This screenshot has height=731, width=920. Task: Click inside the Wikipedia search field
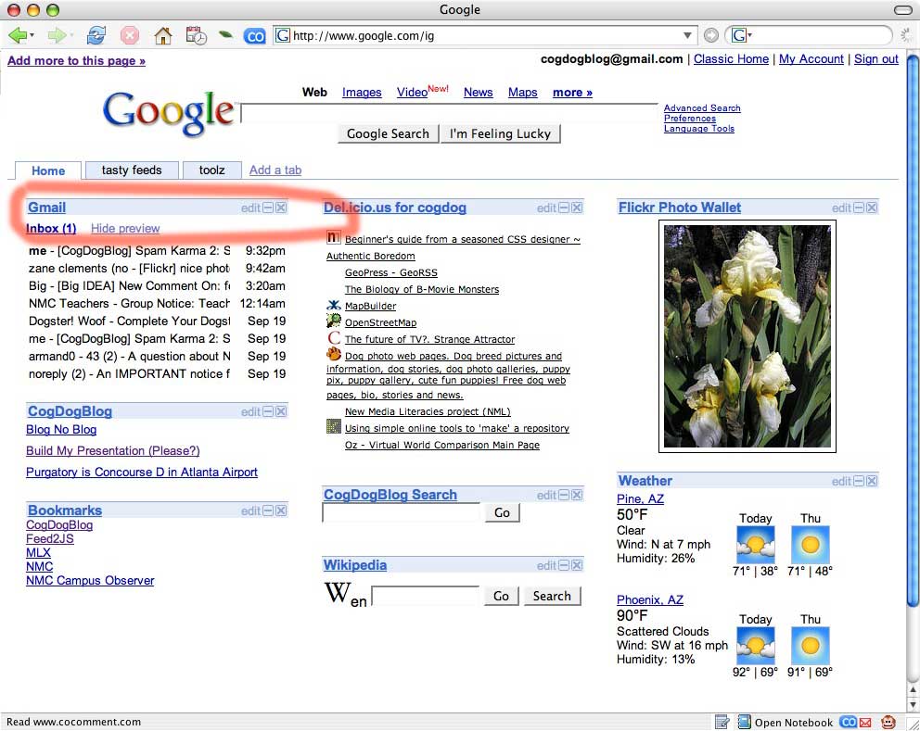[x=425, y=596]
